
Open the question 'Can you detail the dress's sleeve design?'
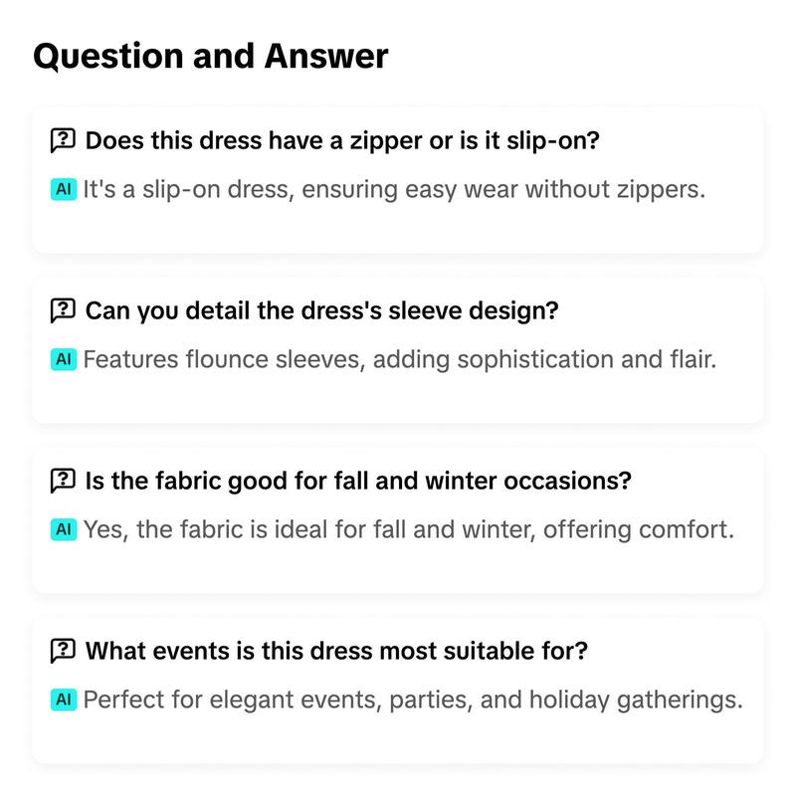click(x=321, y=310)
